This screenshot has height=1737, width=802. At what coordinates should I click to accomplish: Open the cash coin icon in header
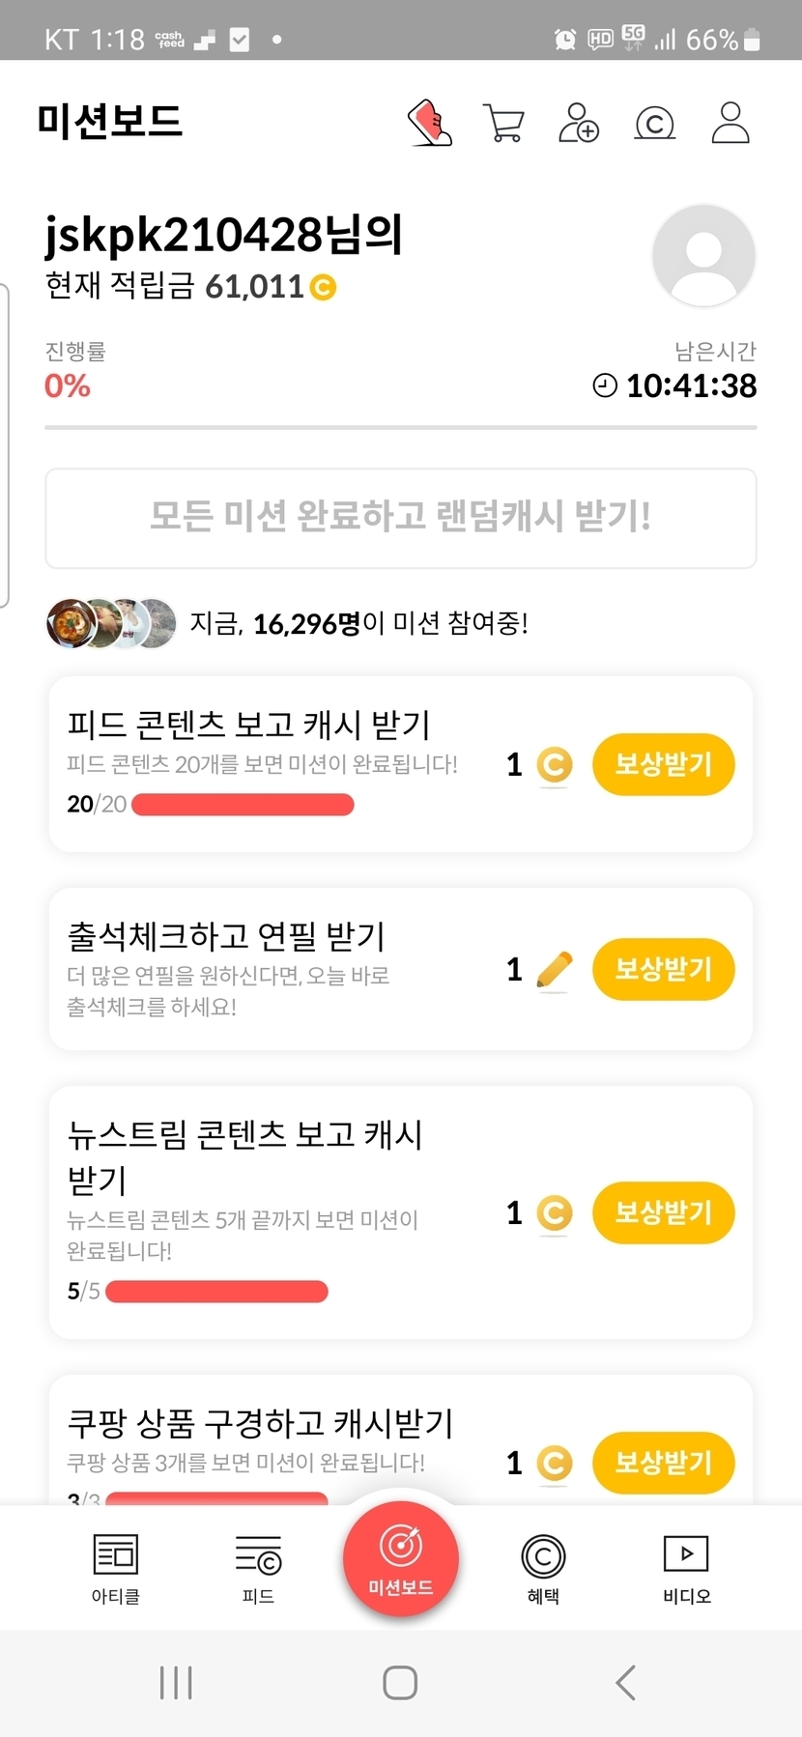coord(654,124)
